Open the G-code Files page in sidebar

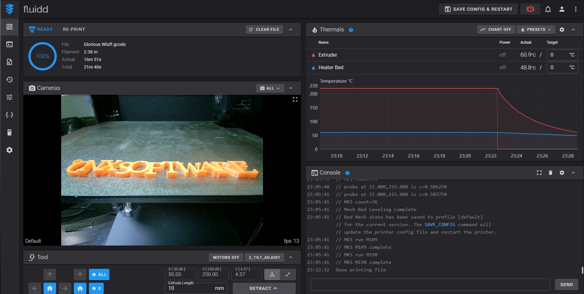tap(9, 62)
